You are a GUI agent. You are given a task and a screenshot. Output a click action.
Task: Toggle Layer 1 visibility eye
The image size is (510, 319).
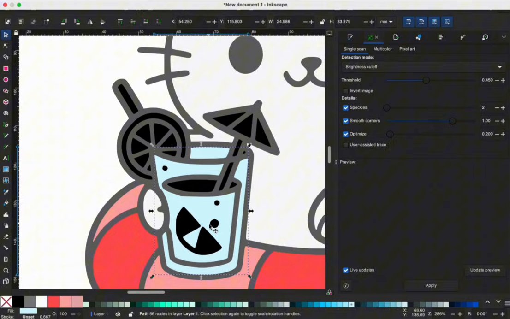pos(118,314)
